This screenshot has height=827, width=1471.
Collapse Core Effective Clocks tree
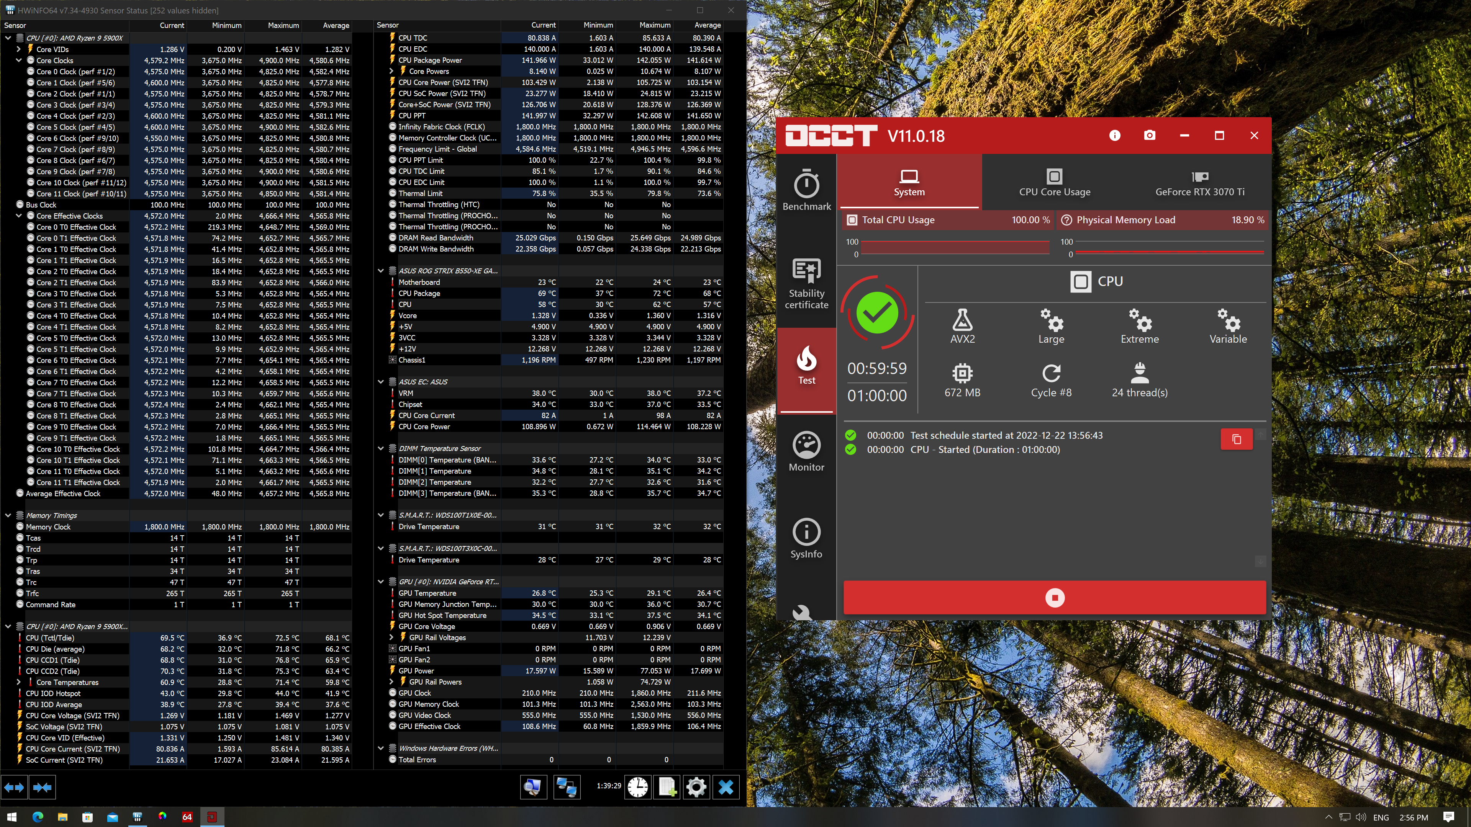[19, 216]
